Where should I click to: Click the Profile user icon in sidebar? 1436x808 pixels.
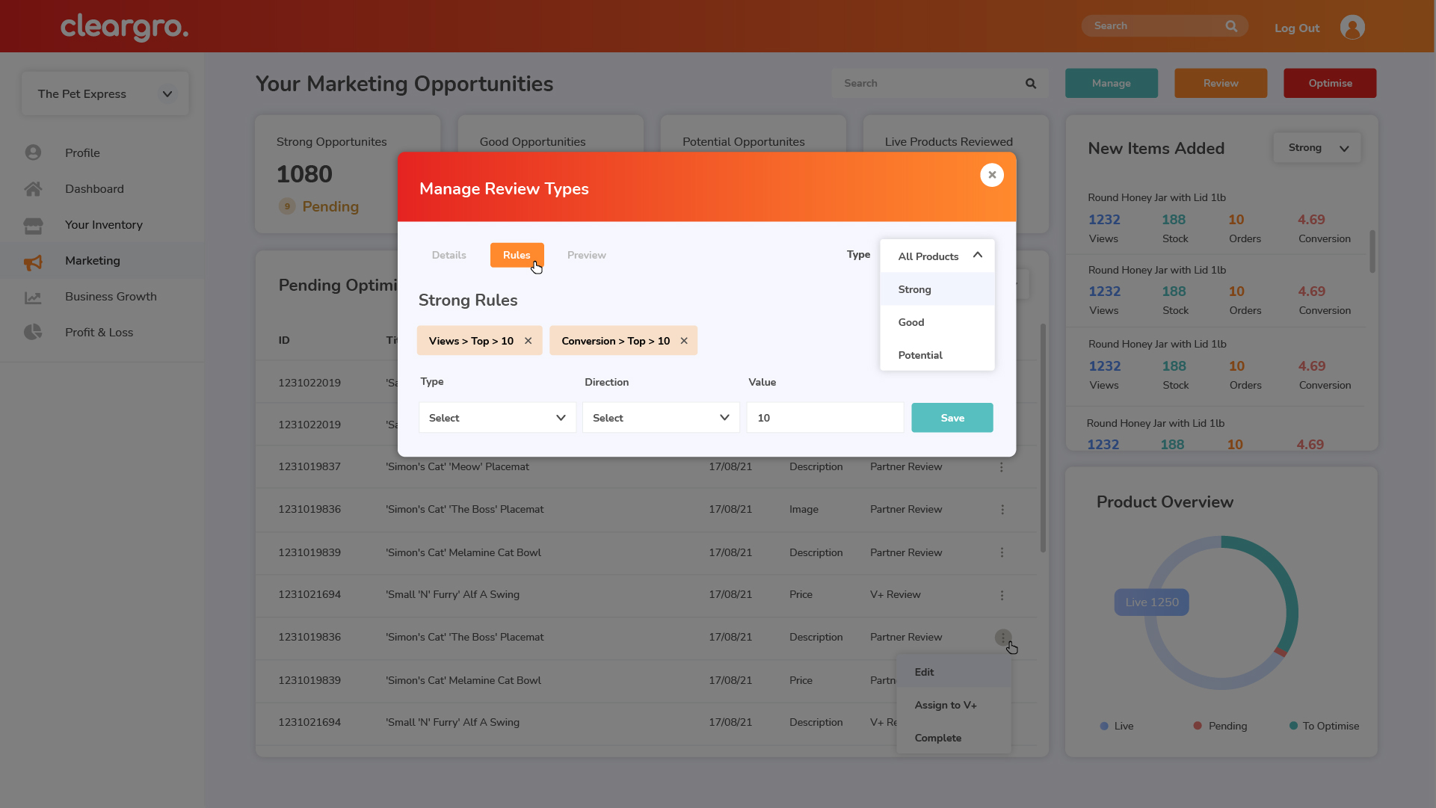(x=33, y=152)
